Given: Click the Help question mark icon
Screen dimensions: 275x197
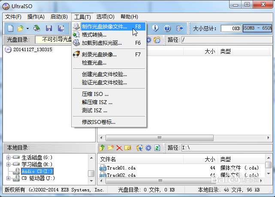Looking at the screenshot, I should pyautogui.click(x=167, y=28).
